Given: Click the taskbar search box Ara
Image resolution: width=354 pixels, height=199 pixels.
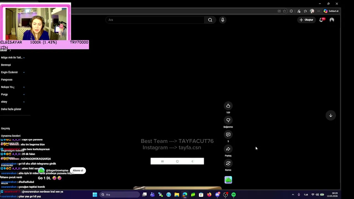Looking at the screenshot, I should [119, 195].
